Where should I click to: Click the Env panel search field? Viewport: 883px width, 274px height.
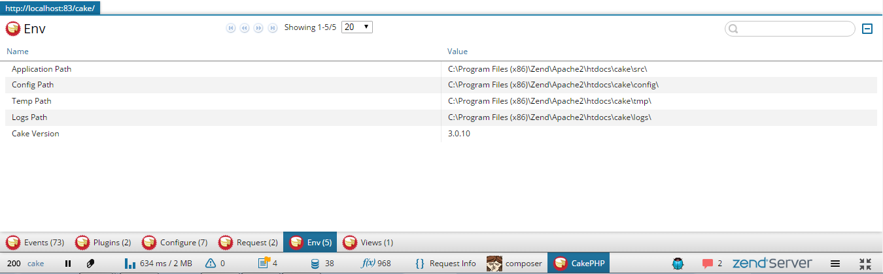click(789, 29)
